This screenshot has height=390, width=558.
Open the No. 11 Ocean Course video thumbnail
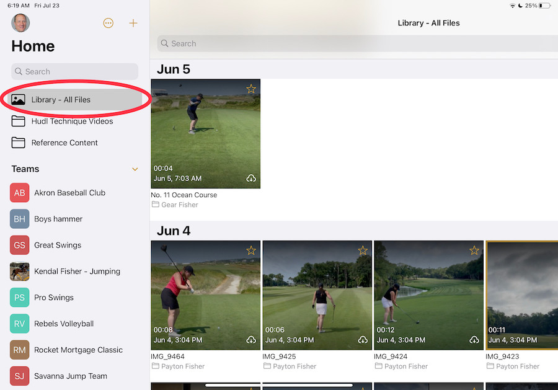[206, 134]
